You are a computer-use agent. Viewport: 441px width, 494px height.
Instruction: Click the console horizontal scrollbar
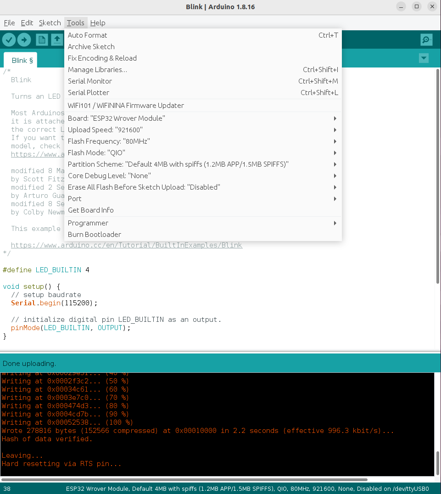pyautogui.click(x=184, y=480)
